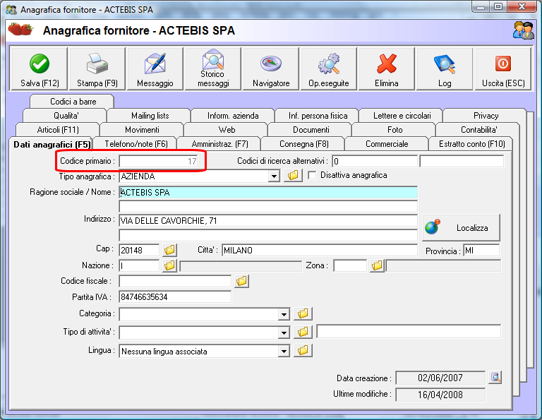This screenshot has width=542, height=420.
Task: Expand the Tipo di attivita' dropdown
Action: tap(284, 333)
